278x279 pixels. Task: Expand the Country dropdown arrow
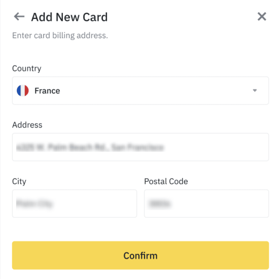pos(255,91)
